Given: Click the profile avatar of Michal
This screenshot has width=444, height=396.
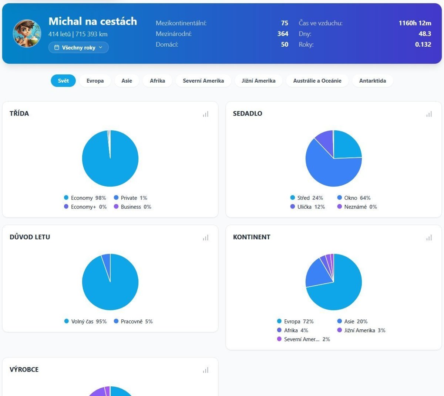Looking at the screenshot, I should [27, 34].
